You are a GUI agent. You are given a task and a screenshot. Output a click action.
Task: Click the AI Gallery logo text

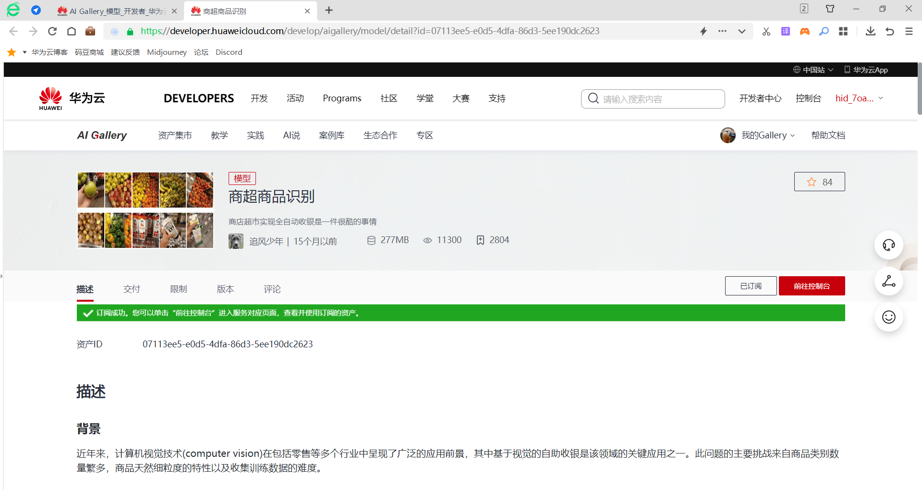point(102,135)
